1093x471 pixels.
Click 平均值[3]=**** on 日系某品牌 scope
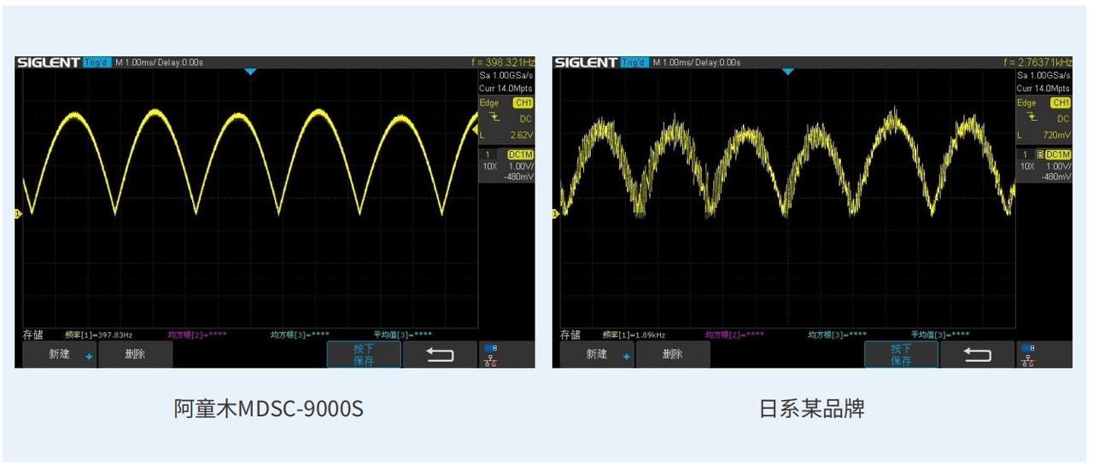click(940, 335)
